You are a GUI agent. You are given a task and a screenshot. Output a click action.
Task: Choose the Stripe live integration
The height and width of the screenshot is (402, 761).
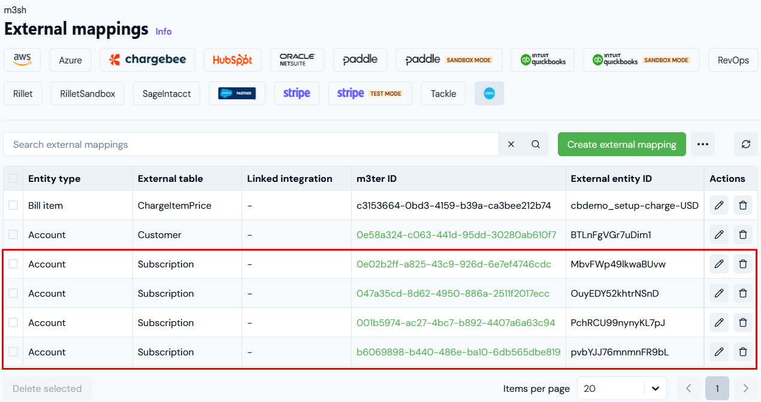click(x=297, y=93)
